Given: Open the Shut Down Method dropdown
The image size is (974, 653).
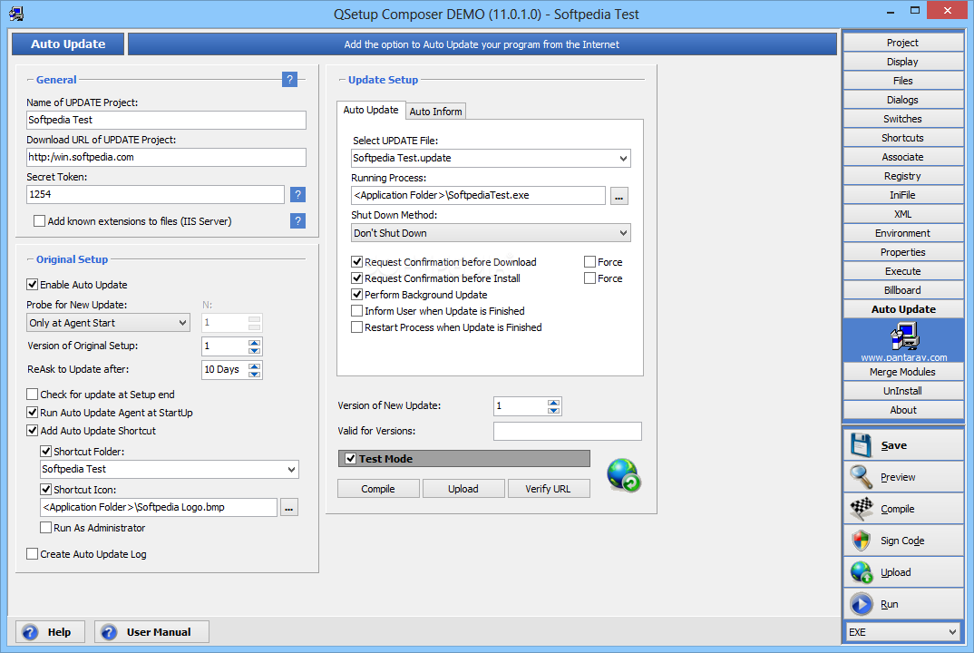Looking at the screenshot, I should pos(623,233).
